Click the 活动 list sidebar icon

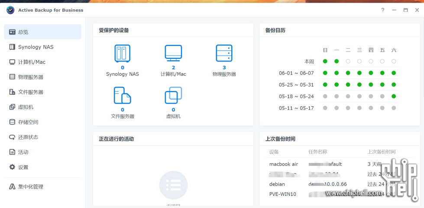click(12, 152)
